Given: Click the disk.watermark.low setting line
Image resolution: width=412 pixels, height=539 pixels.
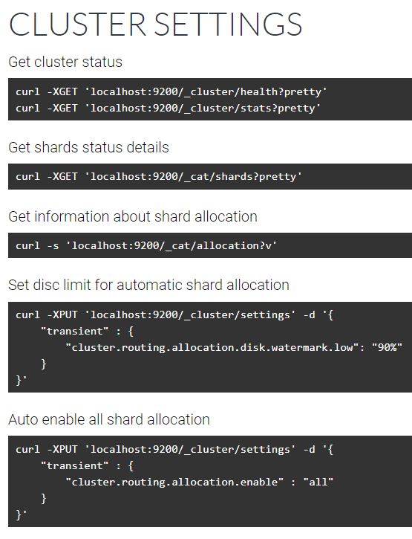Looking at the screenshot, I should pyautogui.click(x=234, y=347).
